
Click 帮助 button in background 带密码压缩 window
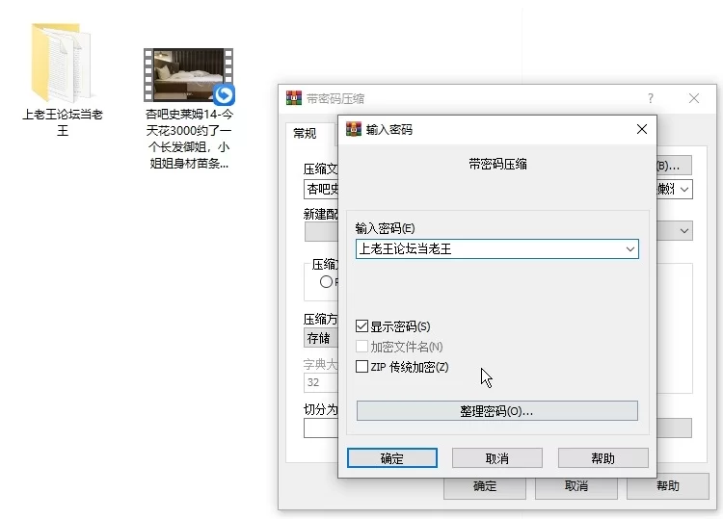coord(667,486)
